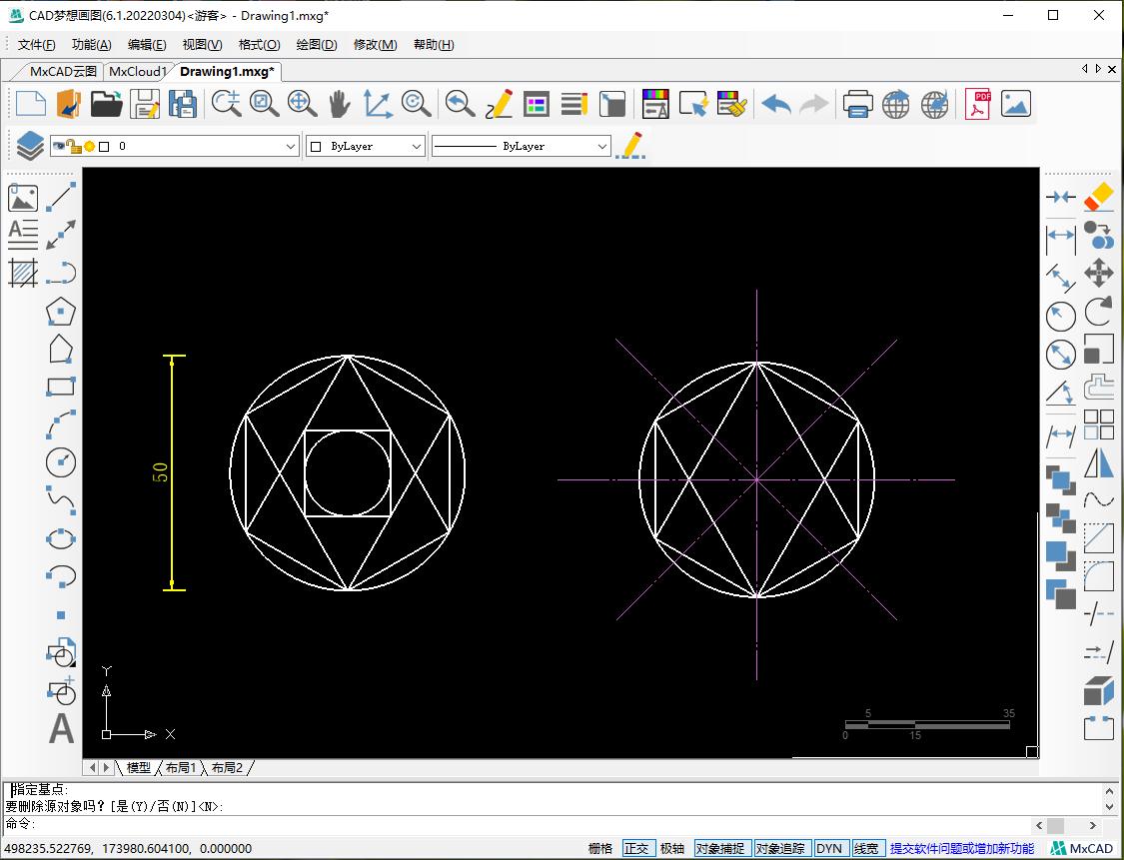Disable DYN dynamic input toggle
Viewport: 1124px width, 860px height.
point(829,848)
